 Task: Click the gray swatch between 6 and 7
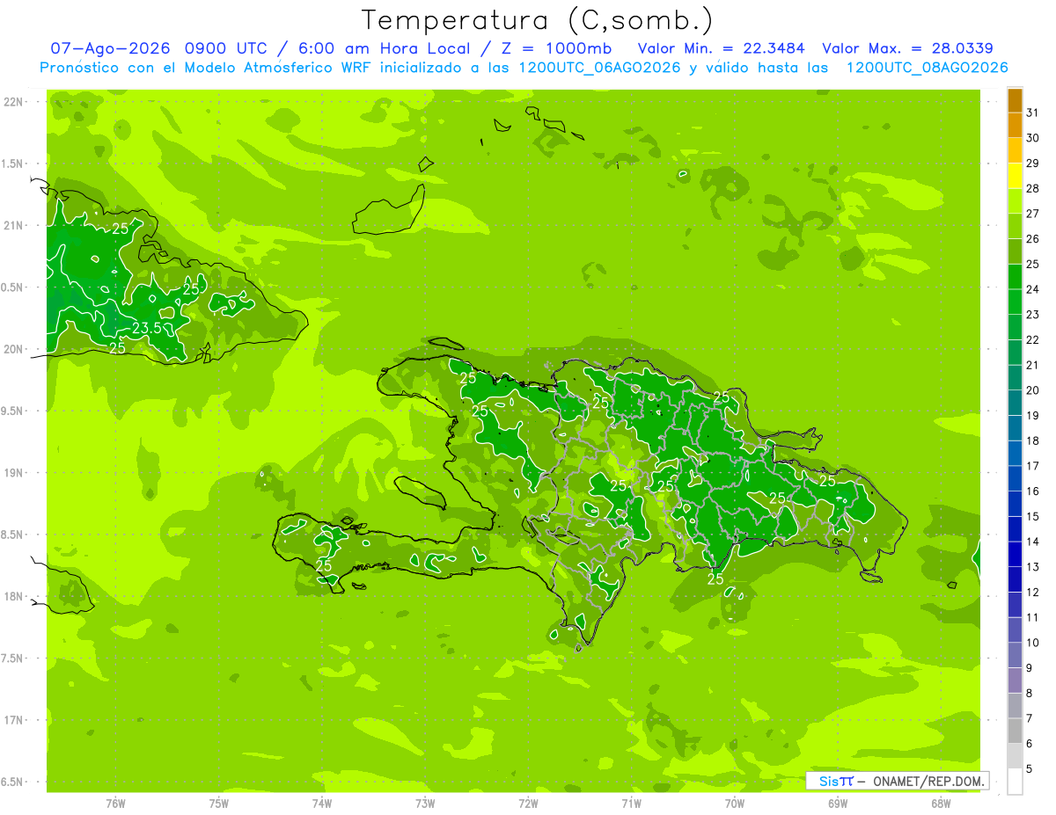pos(1015,731)
